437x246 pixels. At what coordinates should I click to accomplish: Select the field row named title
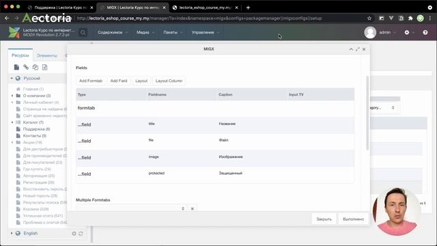[x=215, y=124]
